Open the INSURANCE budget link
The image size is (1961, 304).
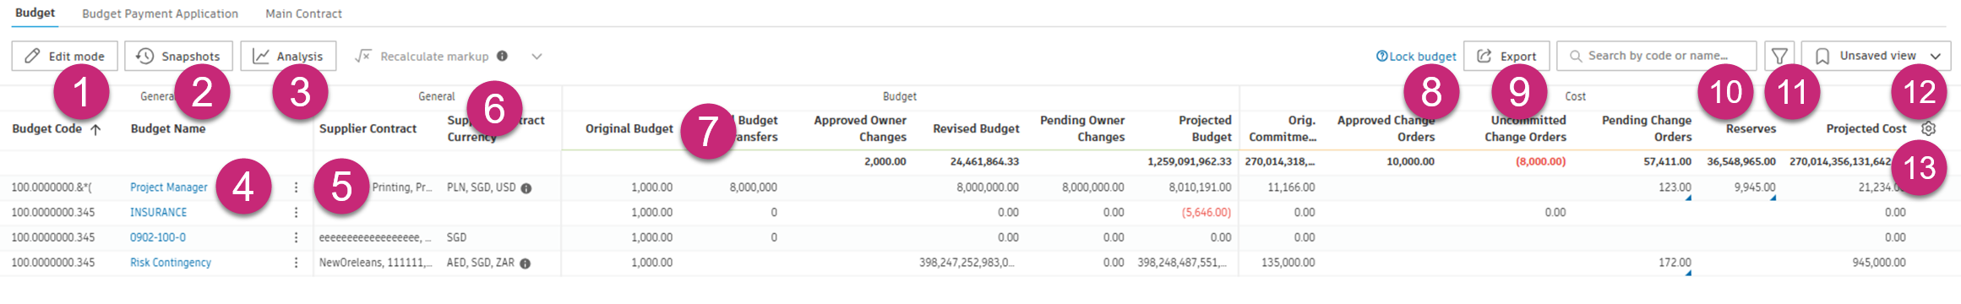coord(158,213)
